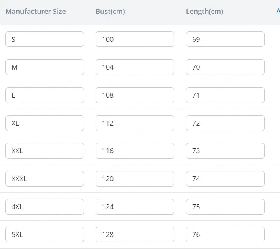Edit the bust value 112 field
The height and width of the screenshot is (250, 280).
click(x=135, y=123)
